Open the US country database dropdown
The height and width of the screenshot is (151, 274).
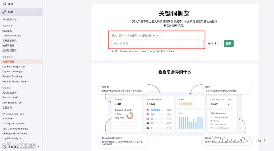tap(214, 43)
